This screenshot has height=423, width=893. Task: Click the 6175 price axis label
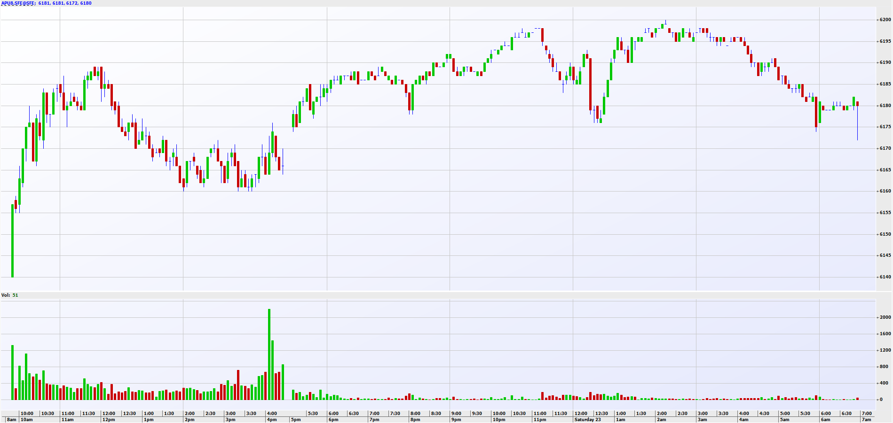click(885, 127)
